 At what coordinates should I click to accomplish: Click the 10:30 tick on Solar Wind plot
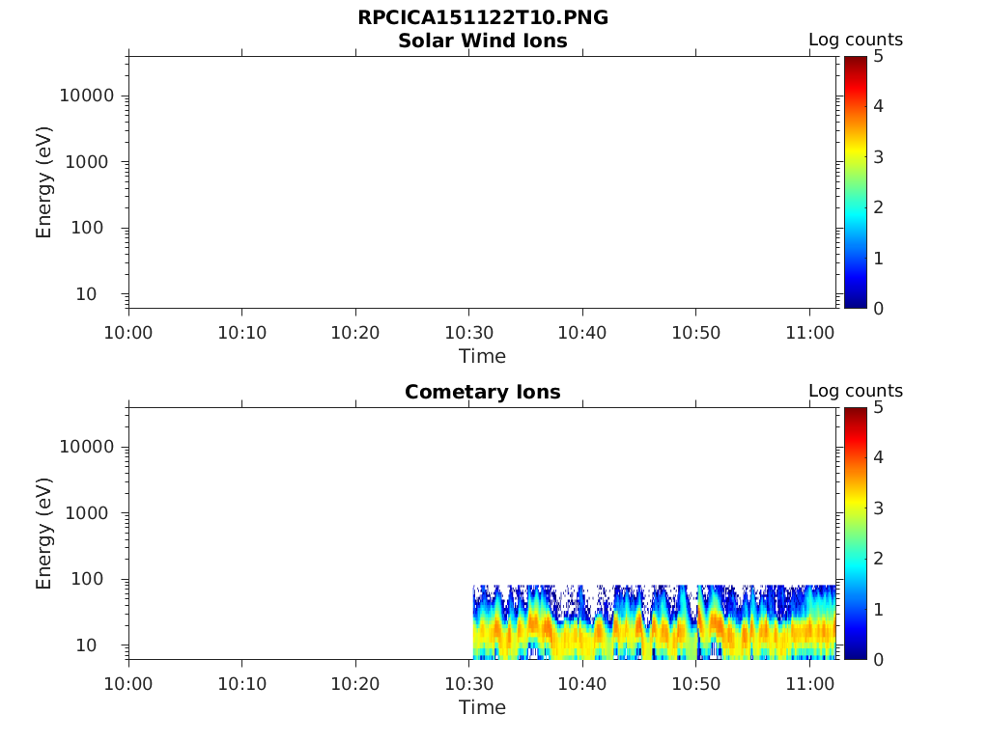coord(469,333)
